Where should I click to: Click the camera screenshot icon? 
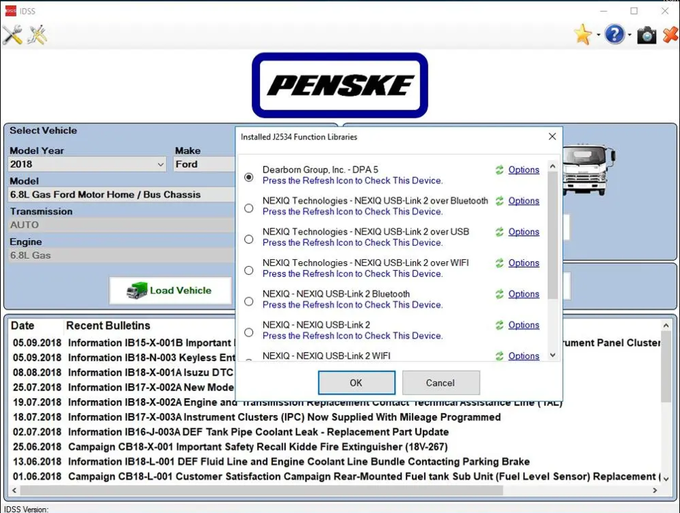pyautogui.click(x=646, y=35)
